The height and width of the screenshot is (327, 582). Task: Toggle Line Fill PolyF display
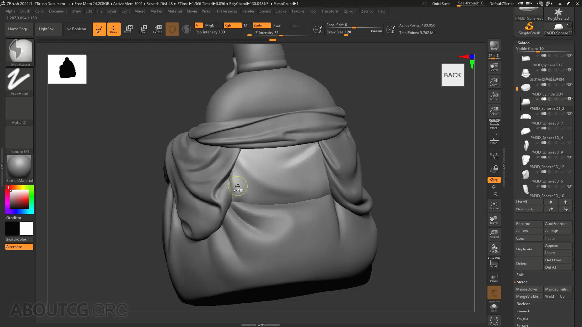494,263
